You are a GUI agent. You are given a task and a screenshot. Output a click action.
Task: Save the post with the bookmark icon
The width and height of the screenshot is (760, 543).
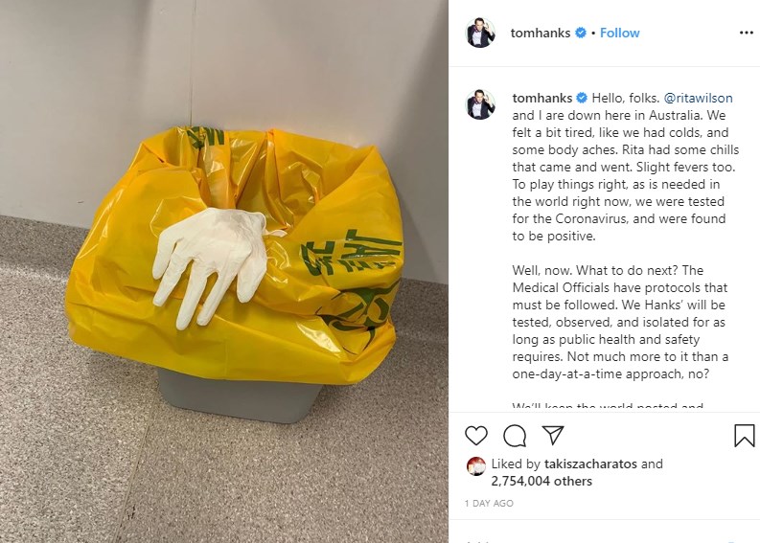pyautogui.click(x=744, y=435)
